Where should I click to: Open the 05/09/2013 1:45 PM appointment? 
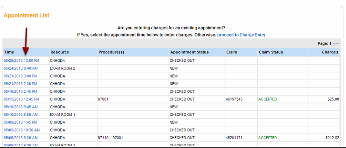(x=20, y=122)
